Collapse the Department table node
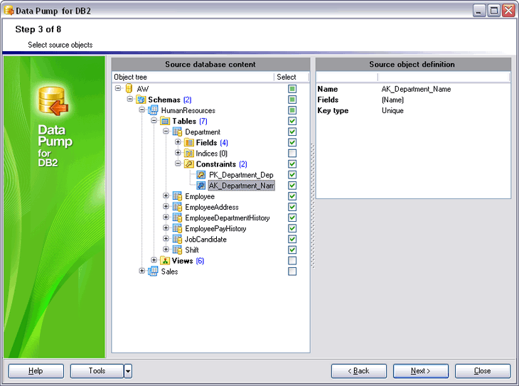The width and height of the screenshot is (519, 386). tap(166, 132)
